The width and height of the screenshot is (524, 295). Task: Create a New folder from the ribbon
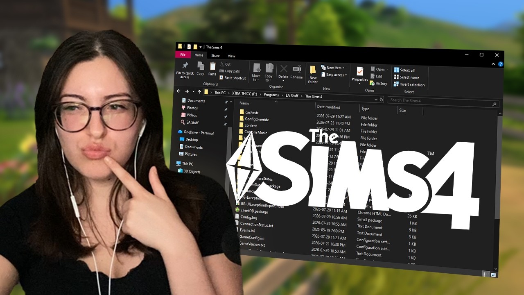[x=313, y=75]
